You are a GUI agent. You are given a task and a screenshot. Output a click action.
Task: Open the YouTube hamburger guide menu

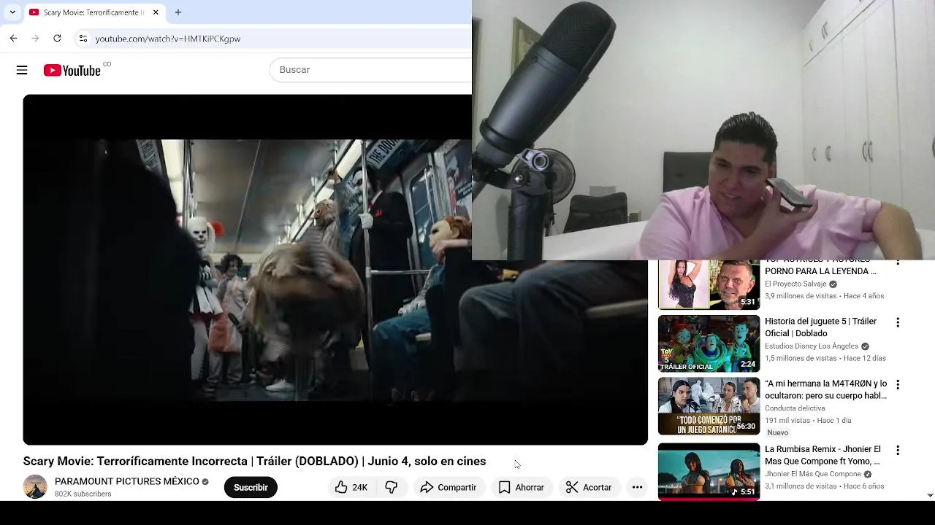tap(22, 70)
